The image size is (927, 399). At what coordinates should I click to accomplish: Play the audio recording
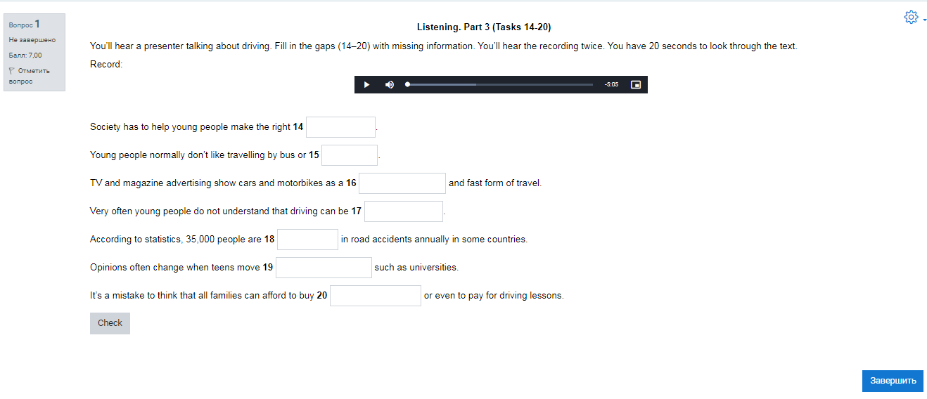(366, 85)
